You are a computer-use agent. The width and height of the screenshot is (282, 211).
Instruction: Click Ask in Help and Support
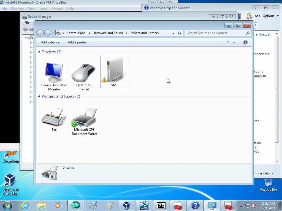[x=257, y=16]
